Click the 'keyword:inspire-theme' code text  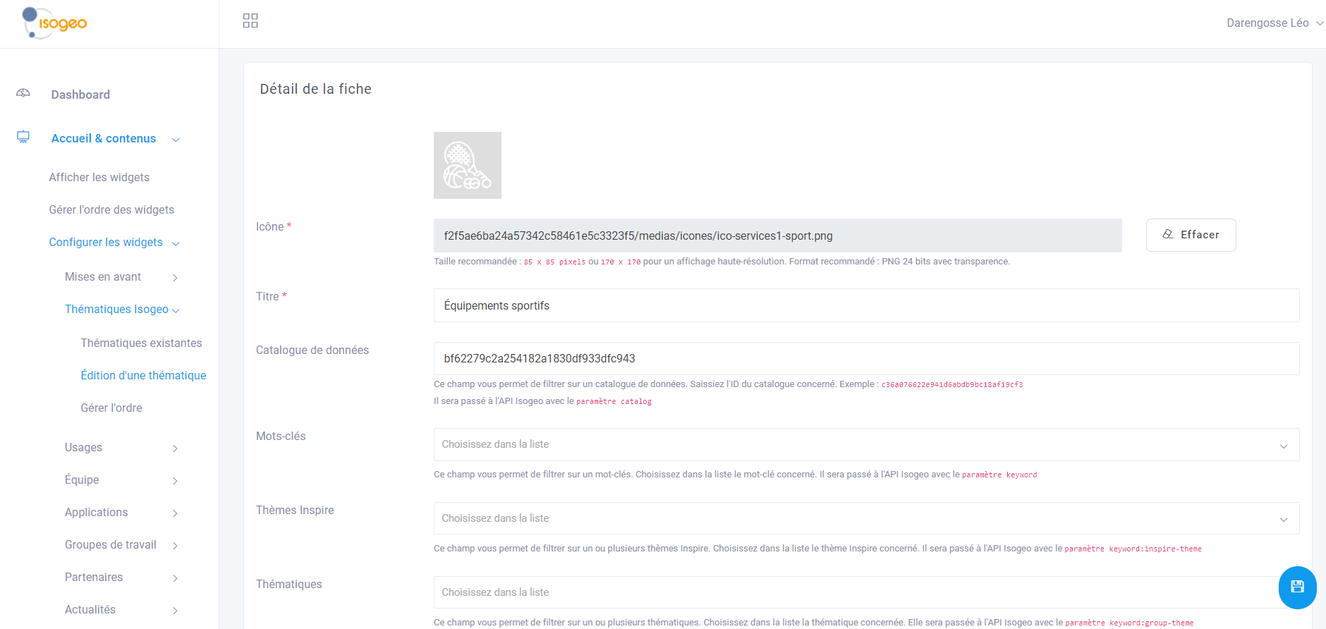pos(1155,549)
